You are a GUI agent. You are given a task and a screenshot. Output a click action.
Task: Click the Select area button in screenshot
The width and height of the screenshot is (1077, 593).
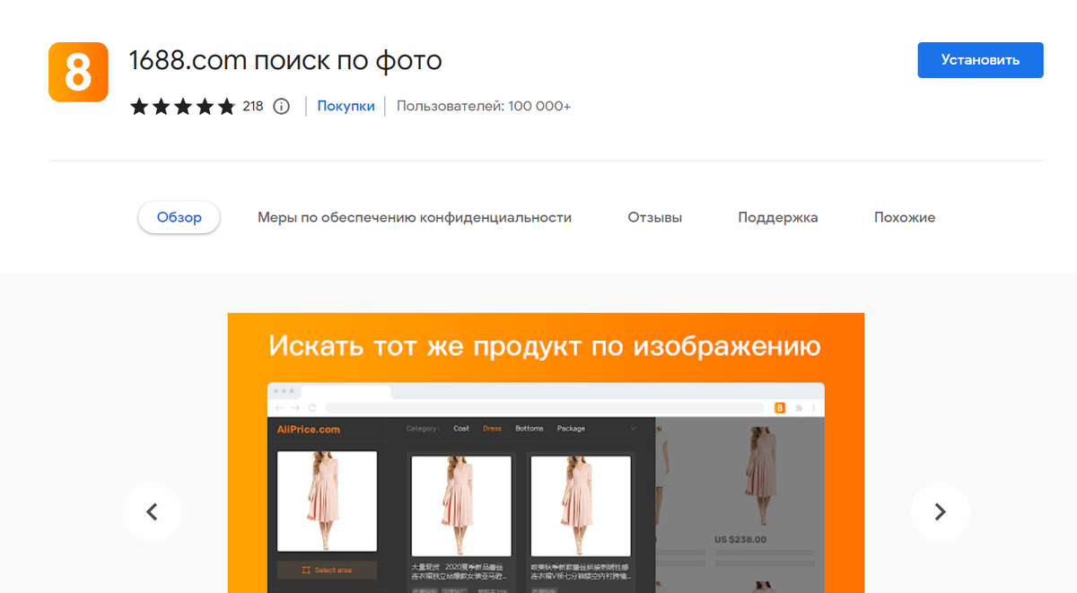327,570
